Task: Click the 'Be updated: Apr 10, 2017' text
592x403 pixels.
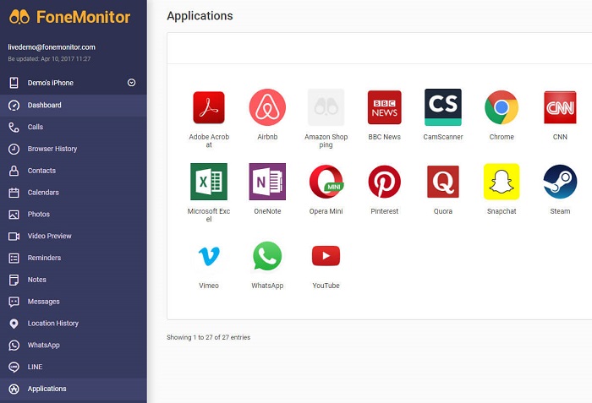Action: (49, 59)
